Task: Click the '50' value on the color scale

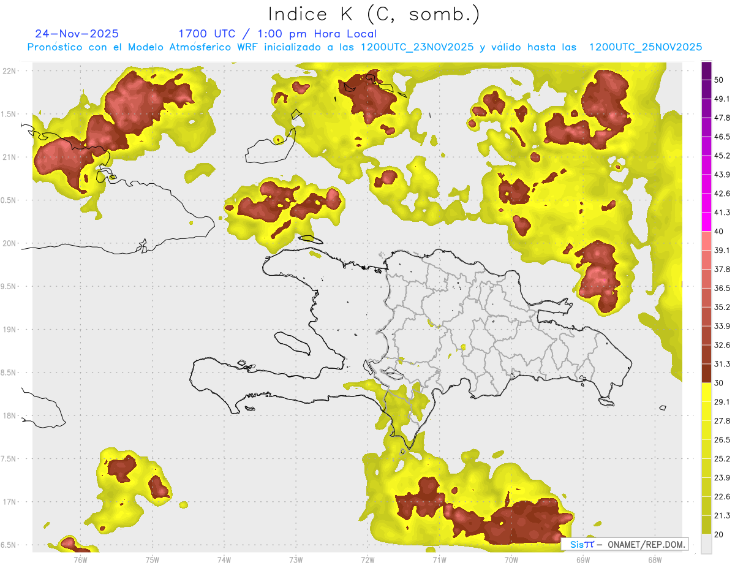Action: click(719, 80)
